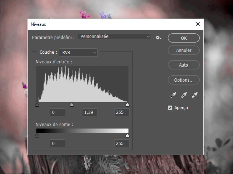Image resolution: width=233 pixels, height=174 pixels.
Task: Expand the Couche RVB channel dropdown
Action: tap(78, 53)
